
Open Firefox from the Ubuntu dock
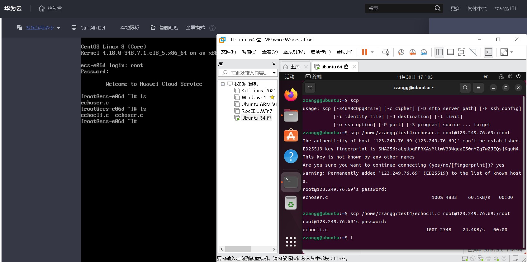(291, 95)
